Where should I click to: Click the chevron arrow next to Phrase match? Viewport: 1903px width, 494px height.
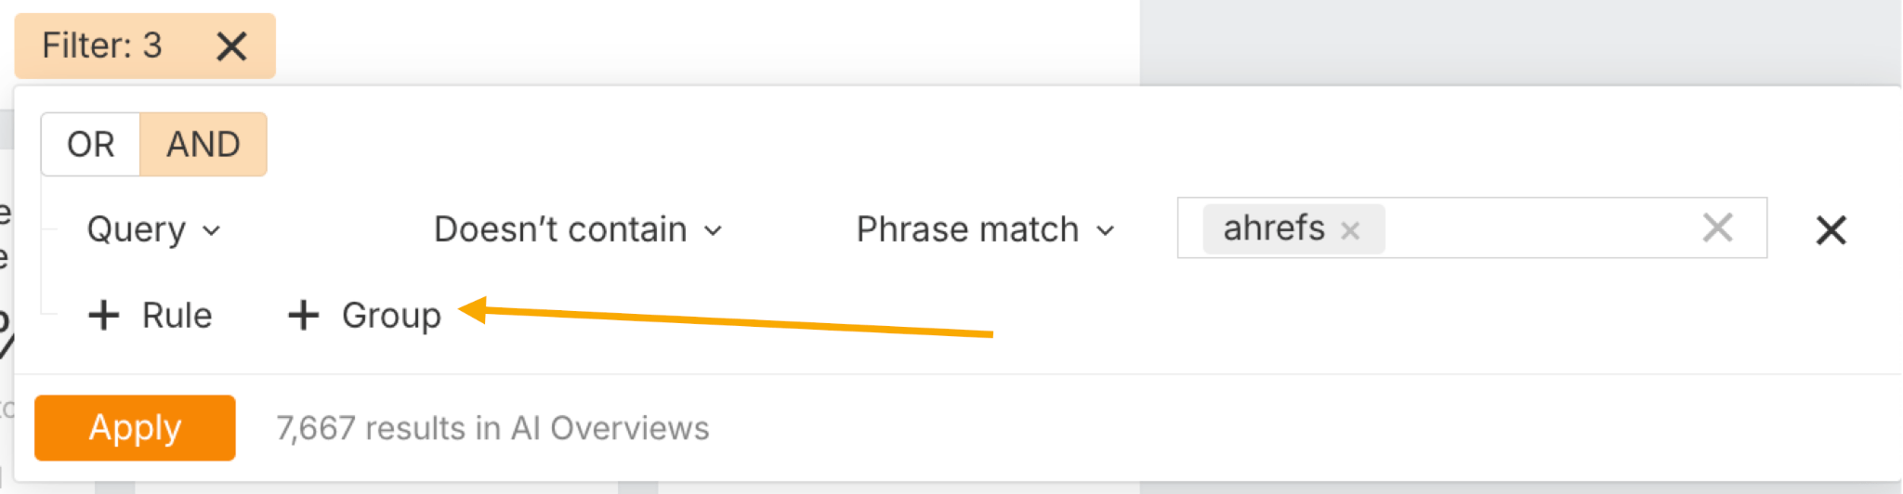pos(1105,230)
